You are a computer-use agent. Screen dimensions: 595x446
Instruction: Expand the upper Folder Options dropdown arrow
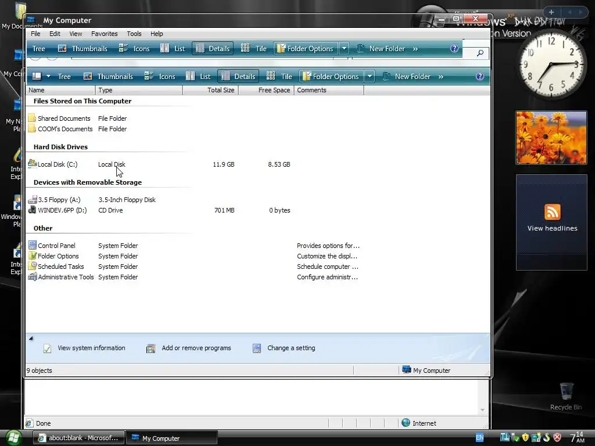[344, 49]
